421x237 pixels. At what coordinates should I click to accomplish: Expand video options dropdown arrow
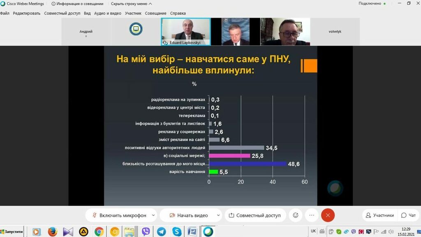click(x=217, y=215)
